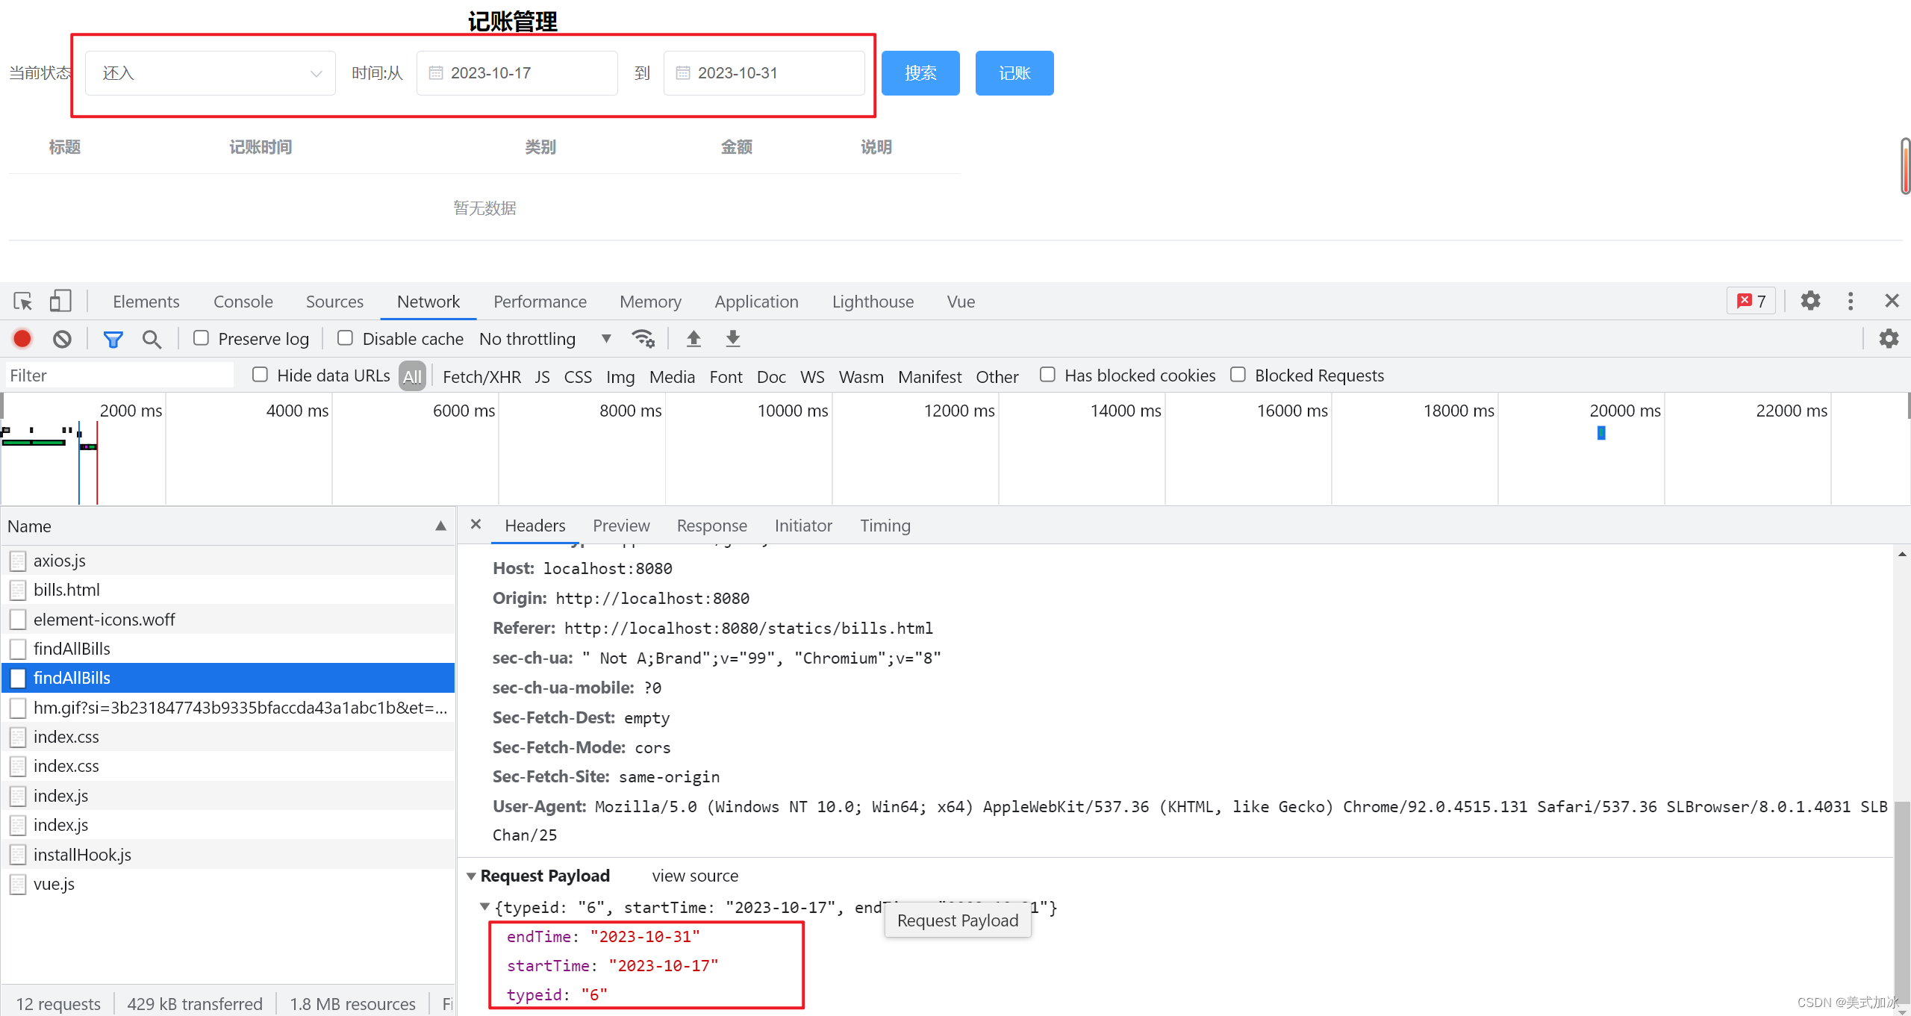This screenshot has height=1016, width=1911.
Task: Open the network requests filter bar
Action: coord(113,338)
